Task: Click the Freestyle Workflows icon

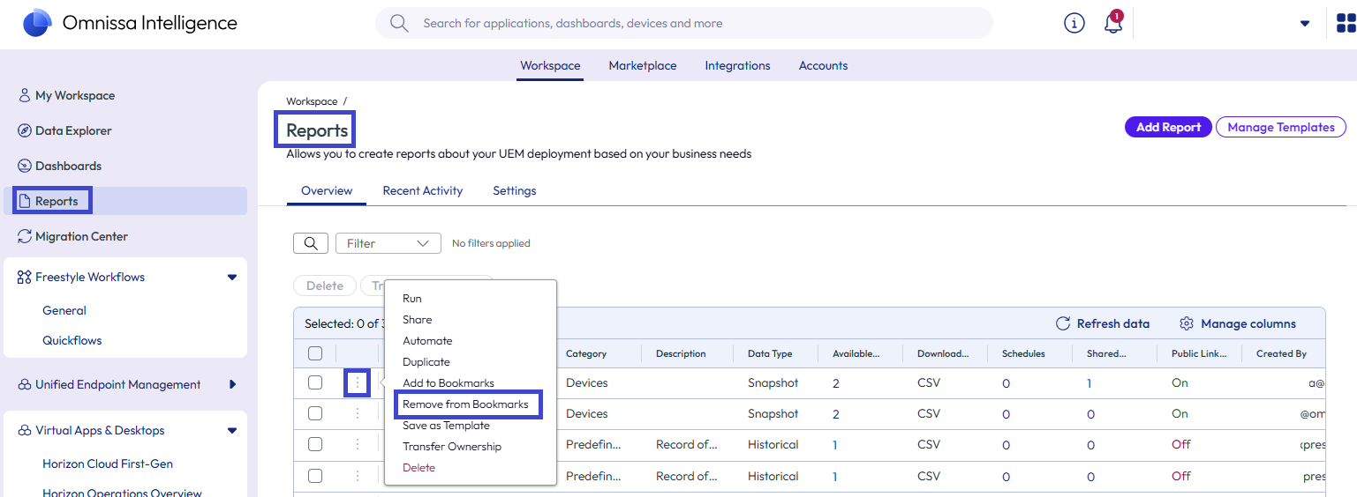Action: (25, 277)
